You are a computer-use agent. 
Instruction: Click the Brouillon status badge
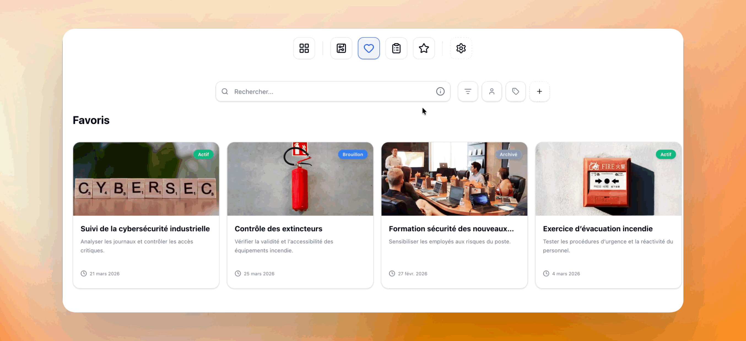click(x=352, y=154)
